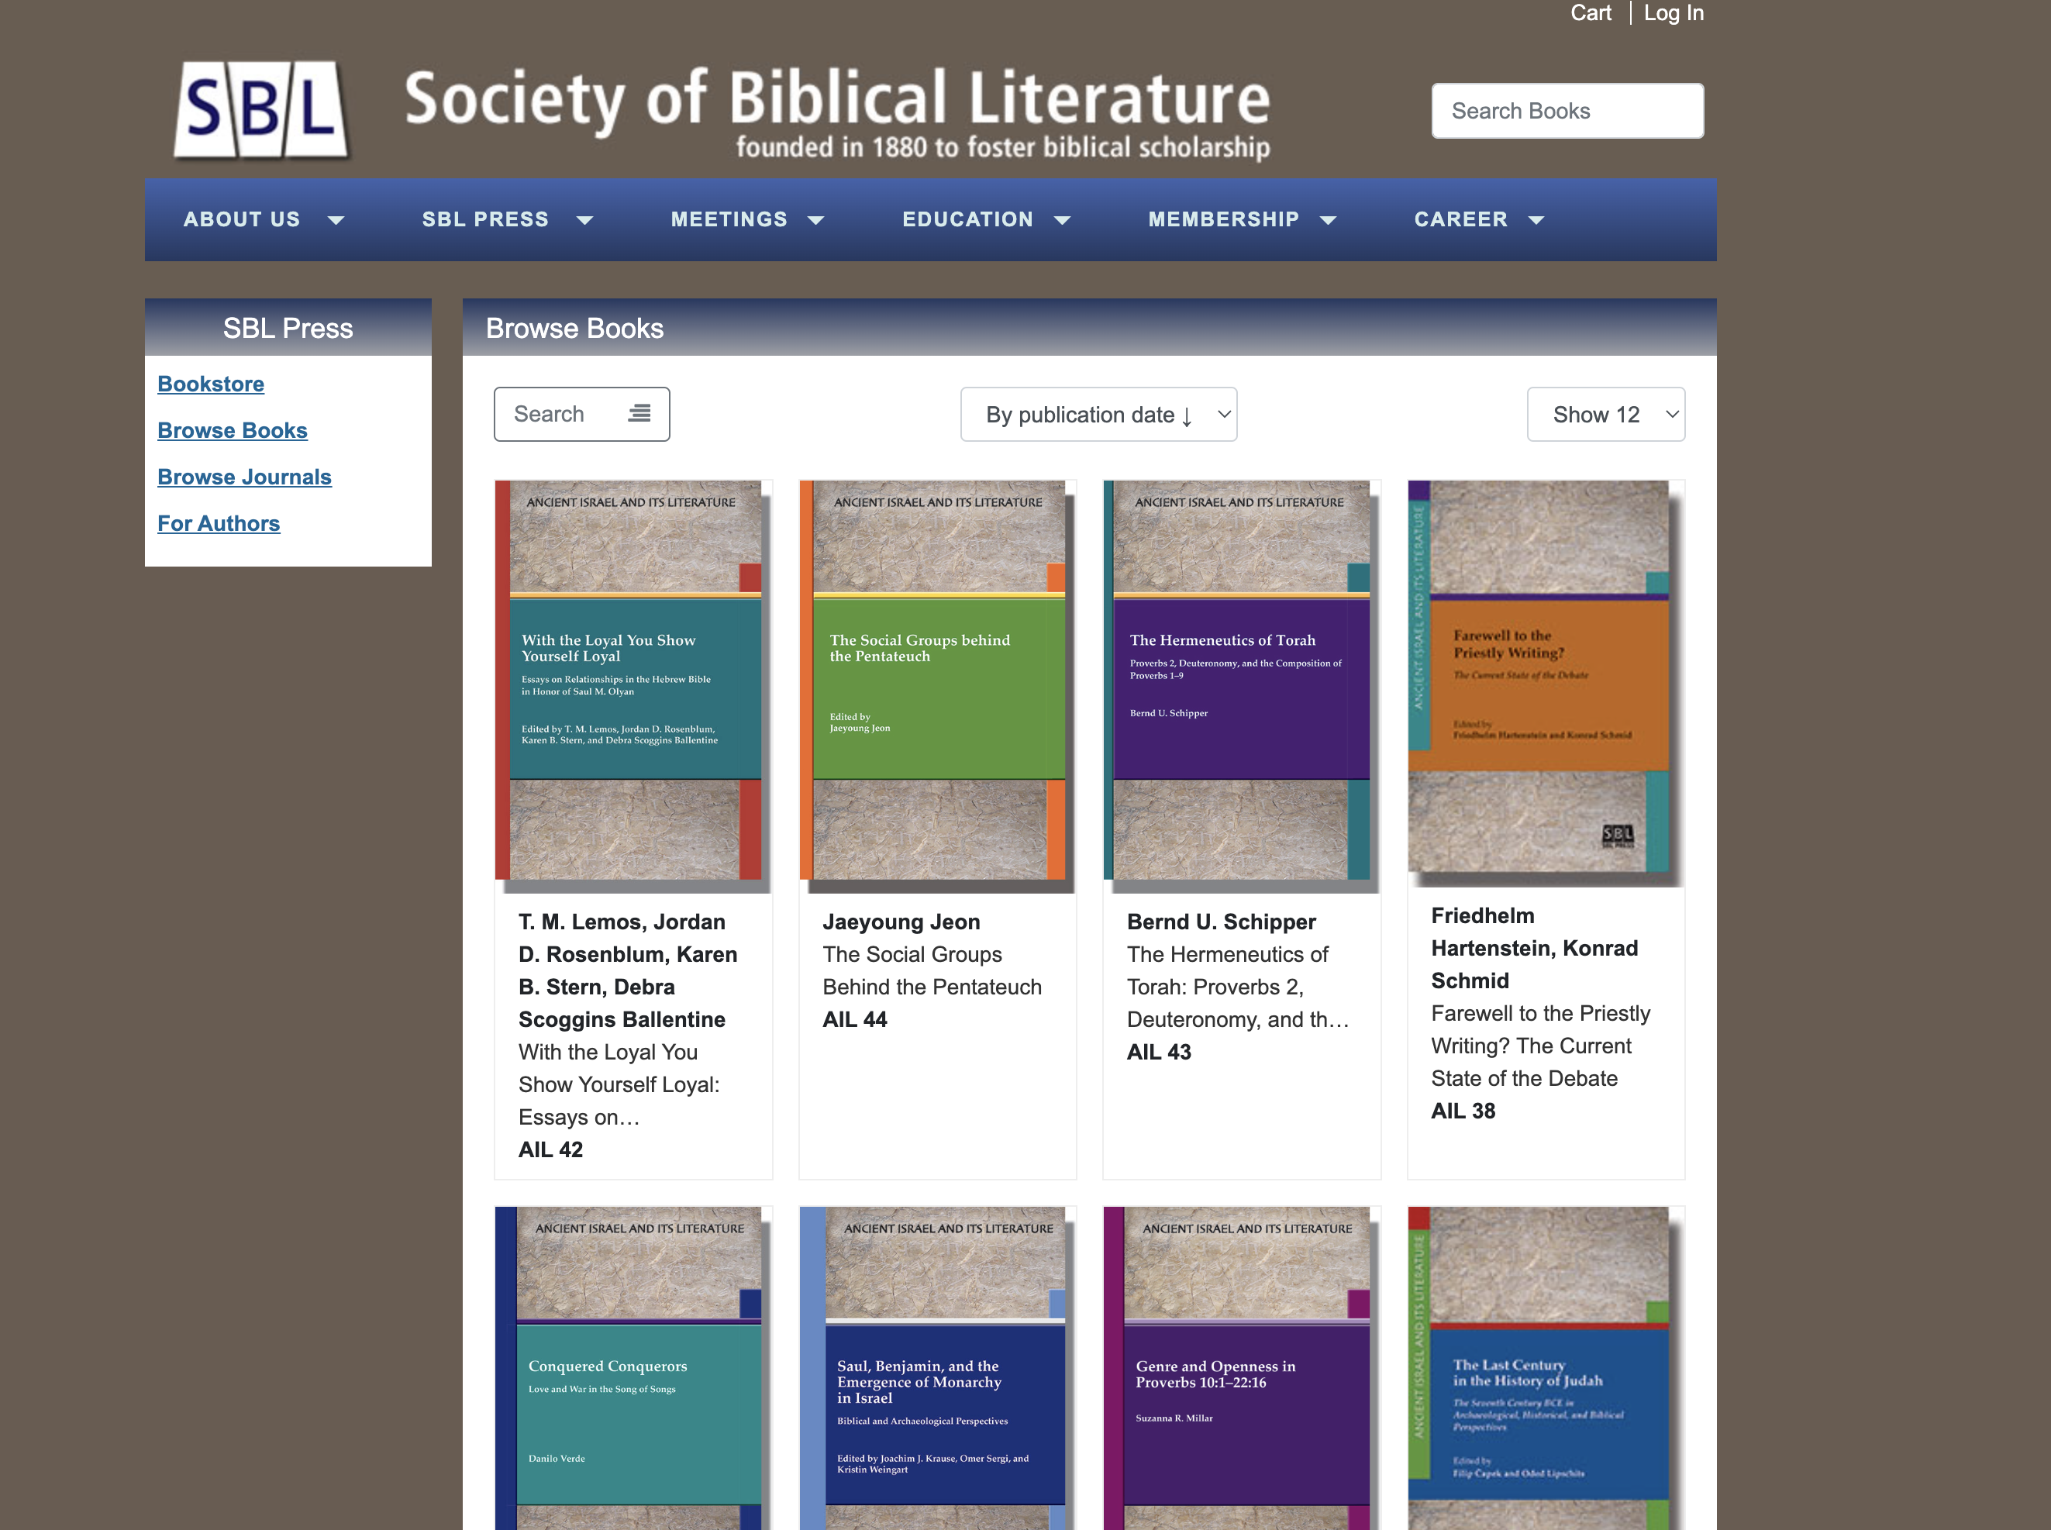
Task: Open the ABOUT US menu
Action: (242, 219)
